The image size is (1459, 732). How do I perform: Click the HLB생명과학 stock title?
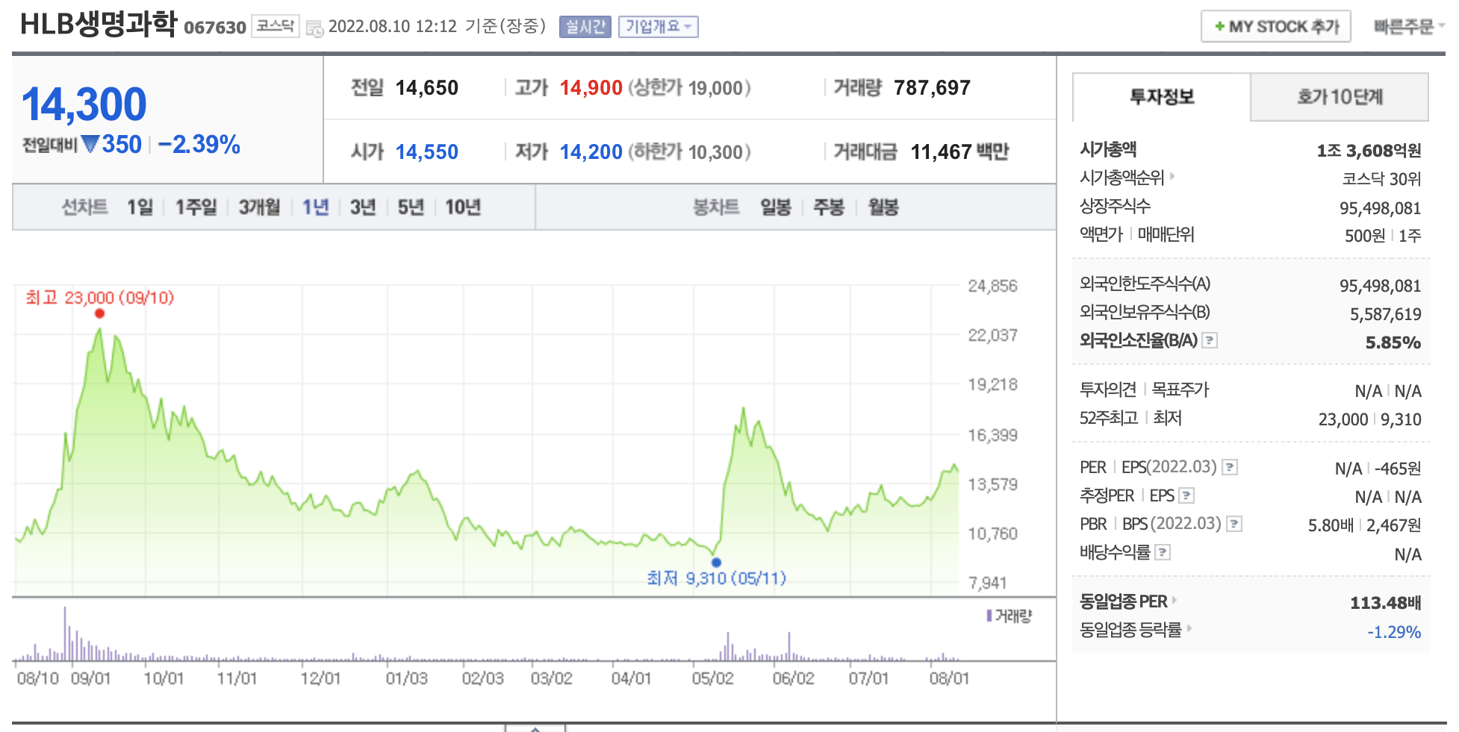(x=98, y=25)
